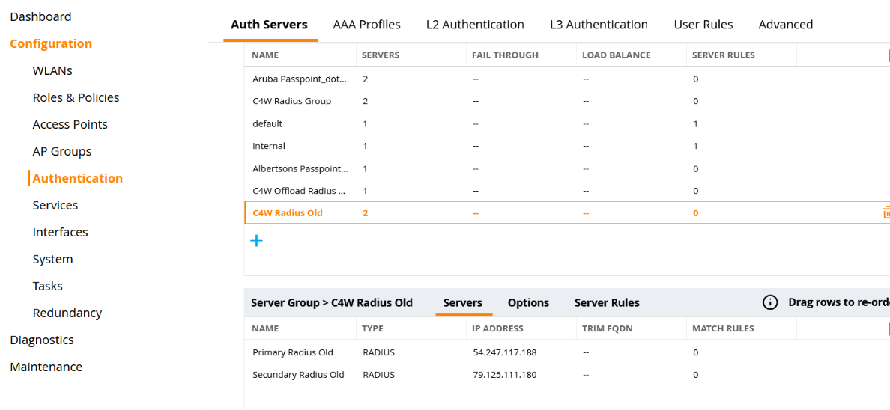Delete the C4W Radius Old group

[886, 213]
